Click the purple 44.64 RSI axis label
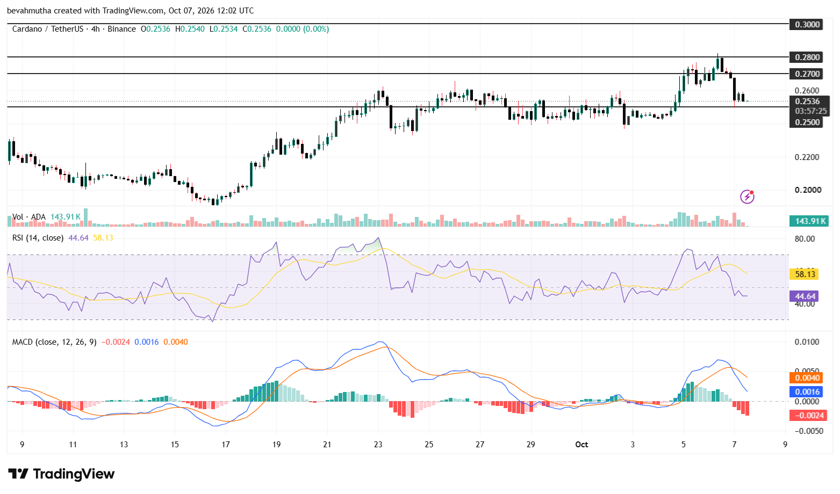 804,296
